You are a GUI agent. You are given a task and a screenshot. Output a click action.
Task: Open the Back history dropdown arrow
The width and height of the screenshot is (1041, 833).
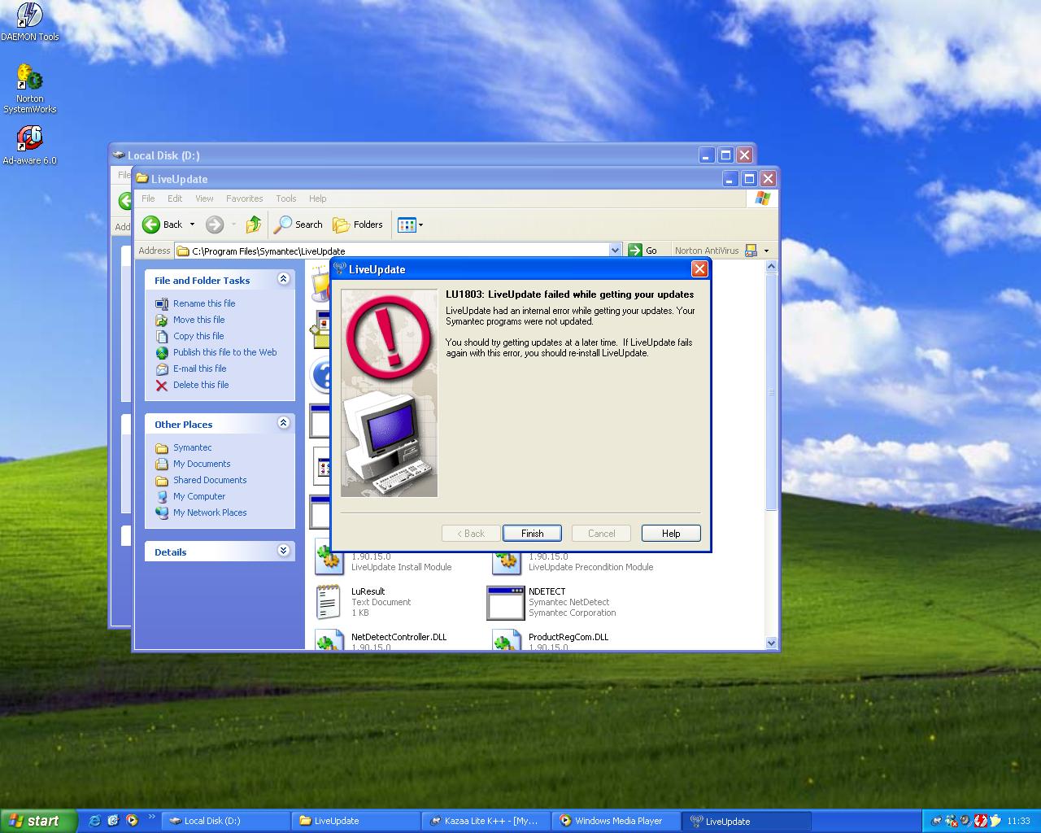coord(193,225)
